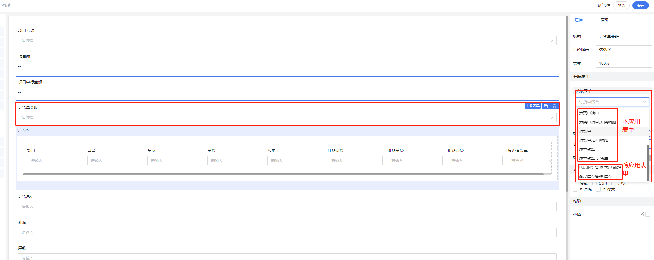This screenshot has width=654, height=260.
Task: Open the edit icon next to 必填
Action: point(642,214)
